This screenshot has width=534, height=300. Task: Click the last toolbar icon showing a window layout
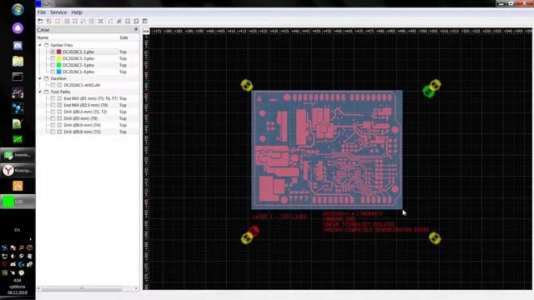[145, 21]
